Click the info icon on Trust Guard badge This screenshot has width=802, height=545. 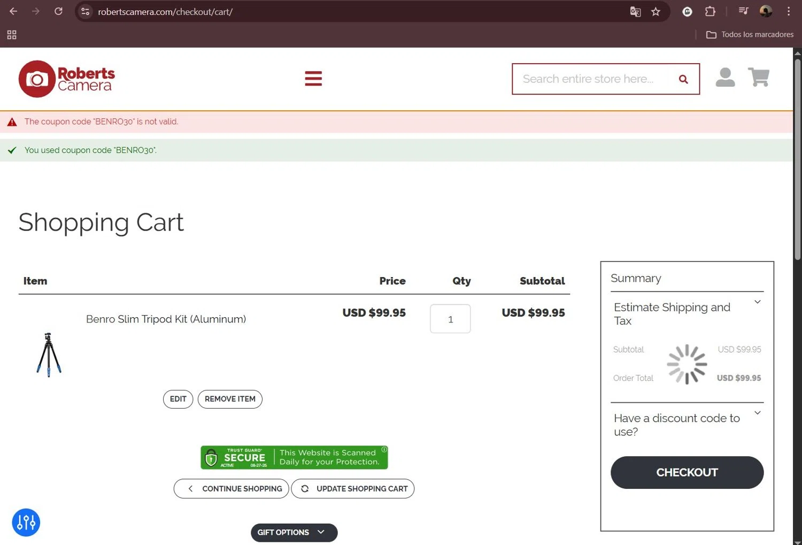coord(384,449)
